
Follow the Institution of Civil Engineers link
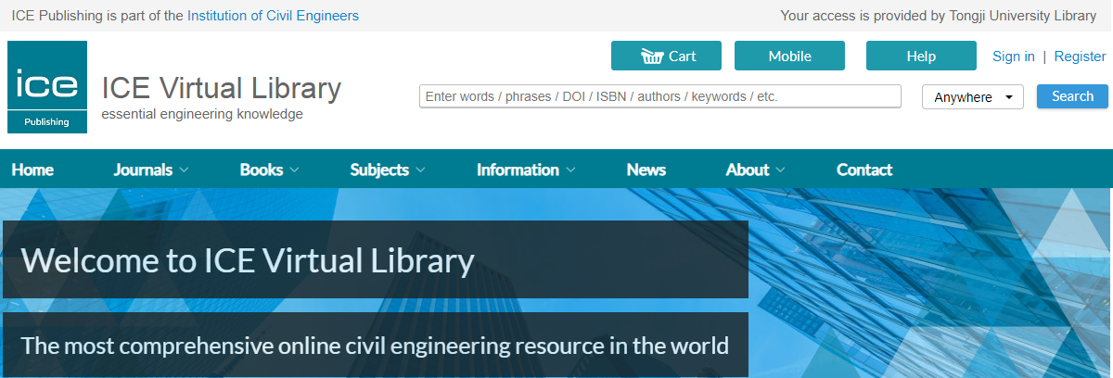[273, 16]
